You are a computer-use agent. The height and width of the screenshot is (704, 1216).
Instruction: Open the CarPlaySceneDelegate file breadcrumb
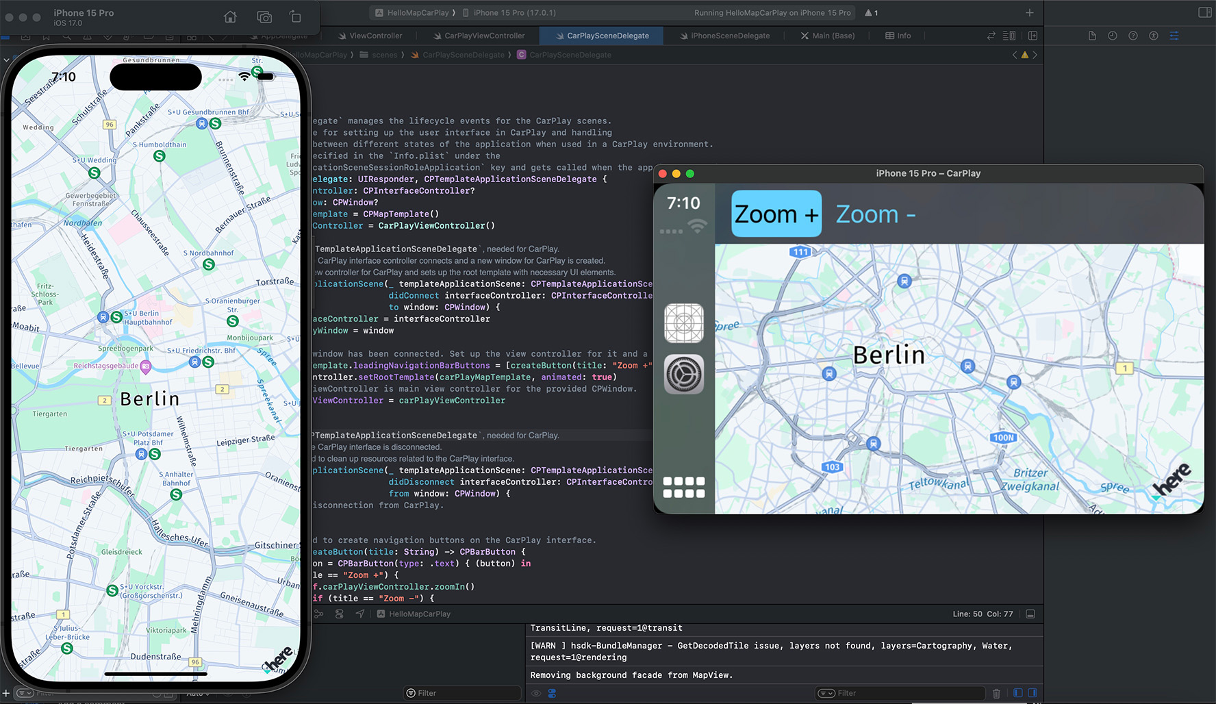457,55
